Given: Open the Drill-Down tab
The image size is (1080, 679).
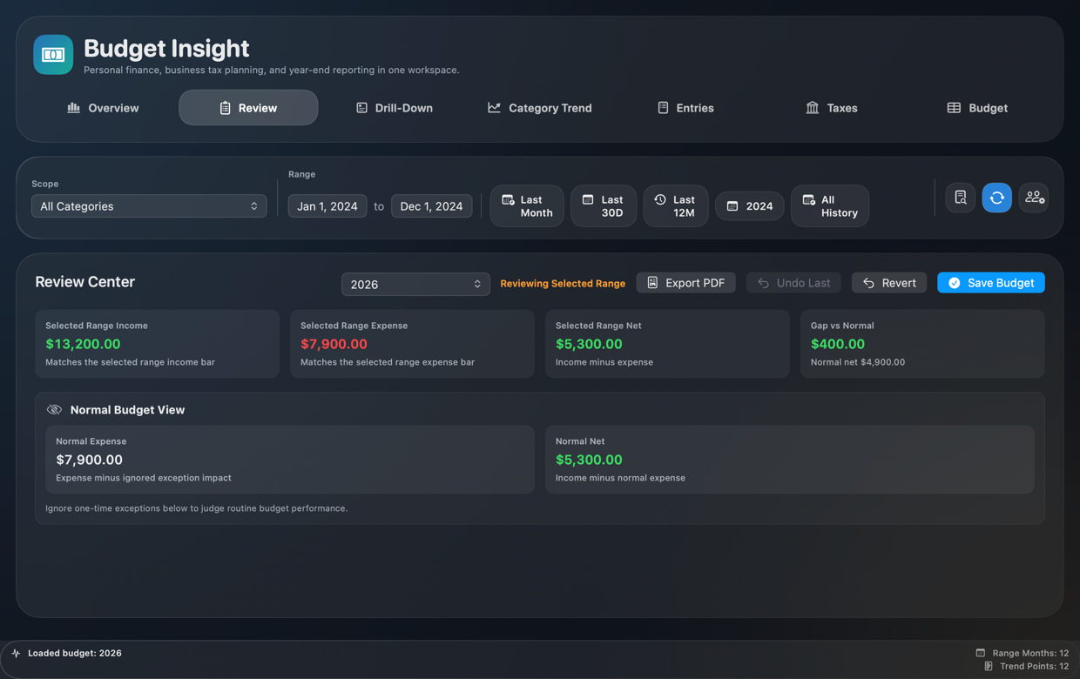Looking at the screenshot, I should (395, 108).
